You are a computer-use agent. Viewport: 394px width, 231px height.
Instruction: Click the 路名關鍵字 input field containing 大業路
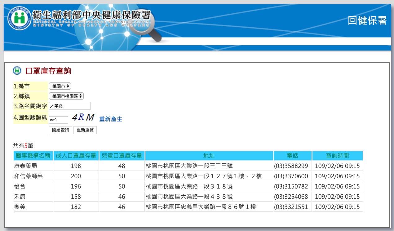[70, 106]
